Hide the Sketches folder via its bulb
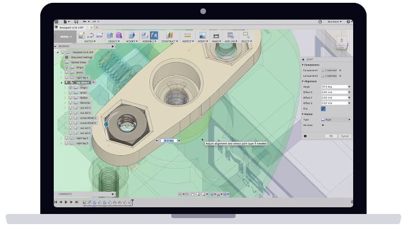 tap(71, 103)
